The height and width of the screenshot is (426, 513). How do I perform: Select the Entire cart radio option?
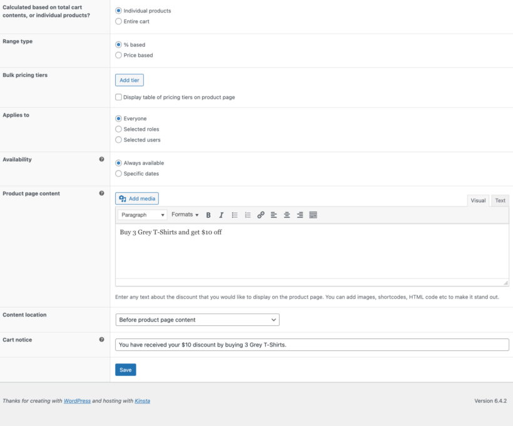118,21
